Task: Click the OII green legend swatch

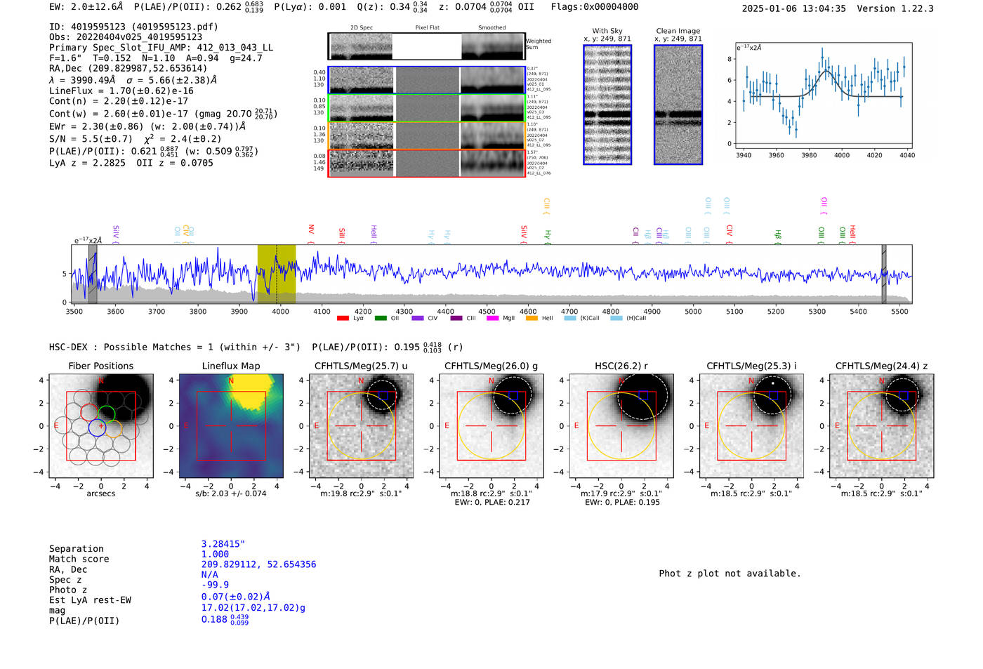Action: click(x=381, y=318)
